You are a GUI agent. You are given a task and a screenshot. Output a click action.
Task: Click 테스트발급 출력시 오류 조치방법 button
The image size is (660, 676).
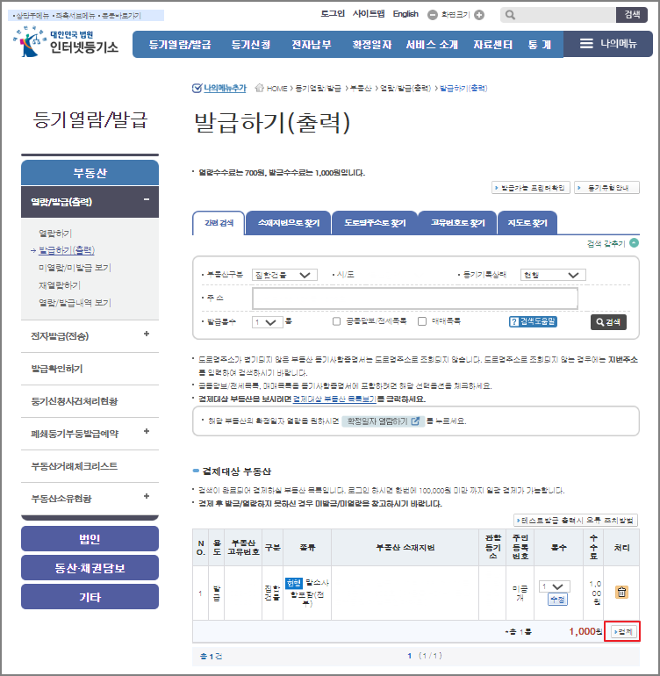coord(576,521)
